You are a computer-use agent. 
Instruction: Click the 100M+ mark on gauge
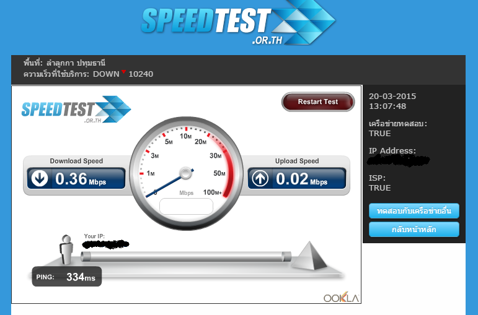click(212, 192)
